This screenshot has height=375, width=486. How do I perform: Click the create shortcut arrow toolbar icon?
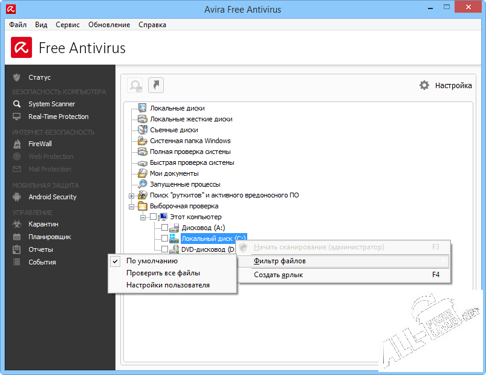(156, 85)
